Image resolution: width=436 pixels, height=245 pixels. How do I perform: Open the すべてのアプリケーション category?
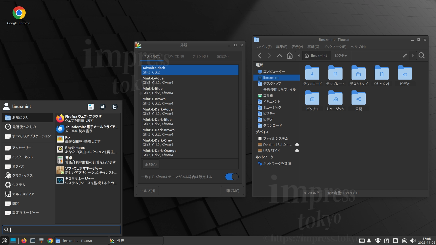tap(28, 136)
